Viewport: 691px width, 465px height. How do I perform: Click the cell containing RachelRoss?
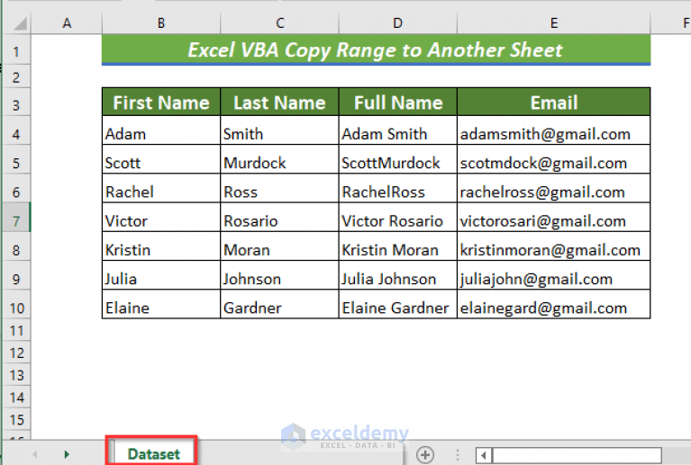(x=398, y=188)
